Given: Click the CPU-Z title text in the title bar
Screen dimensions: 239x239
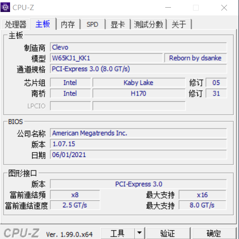Looking at the screenshot, I should pos(23,8).
